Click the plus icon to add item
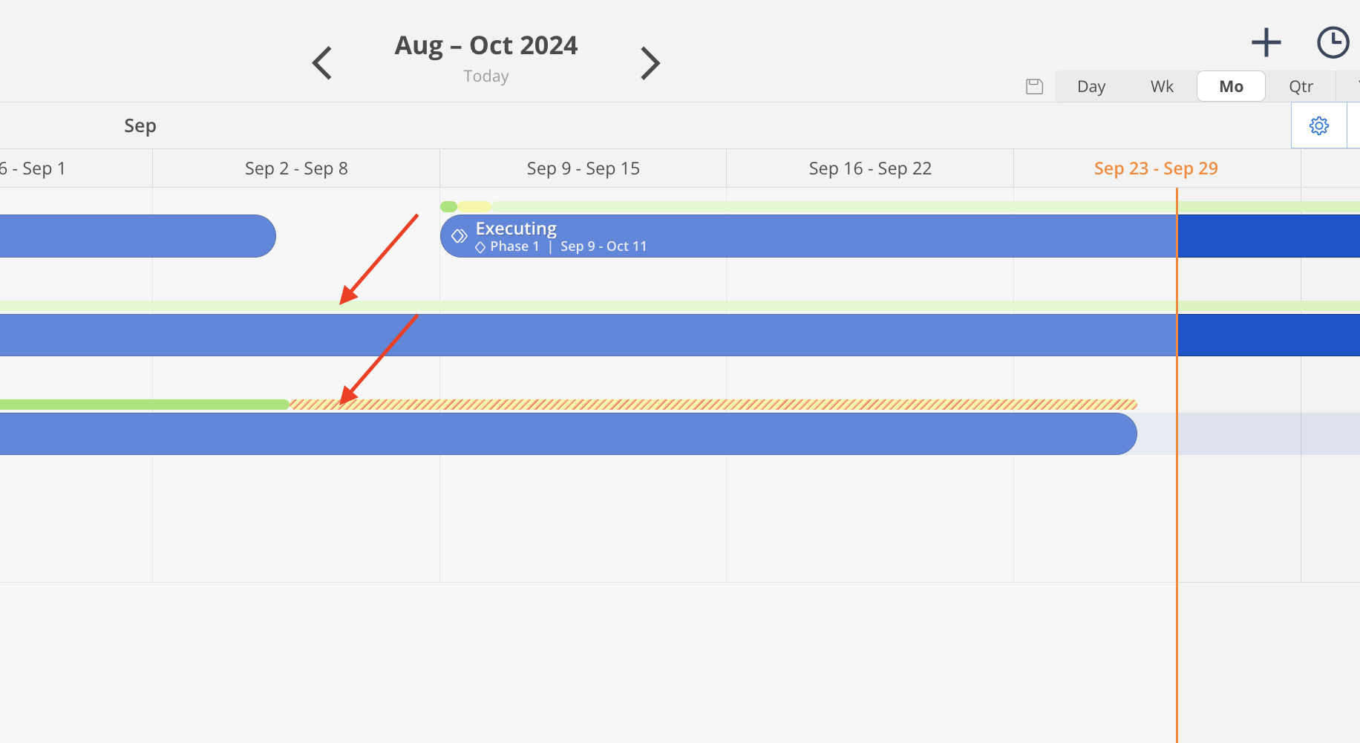The image size is (1360, 743). [x=1266, y=42]
